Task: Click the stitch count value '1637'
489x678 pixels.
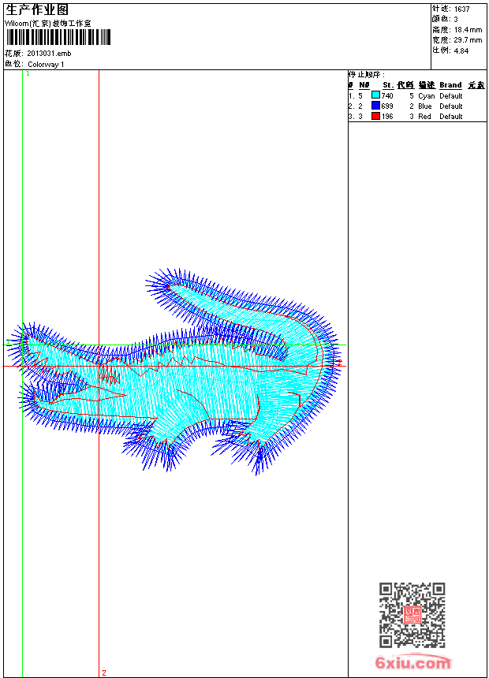Action: [x=461, y=9]
